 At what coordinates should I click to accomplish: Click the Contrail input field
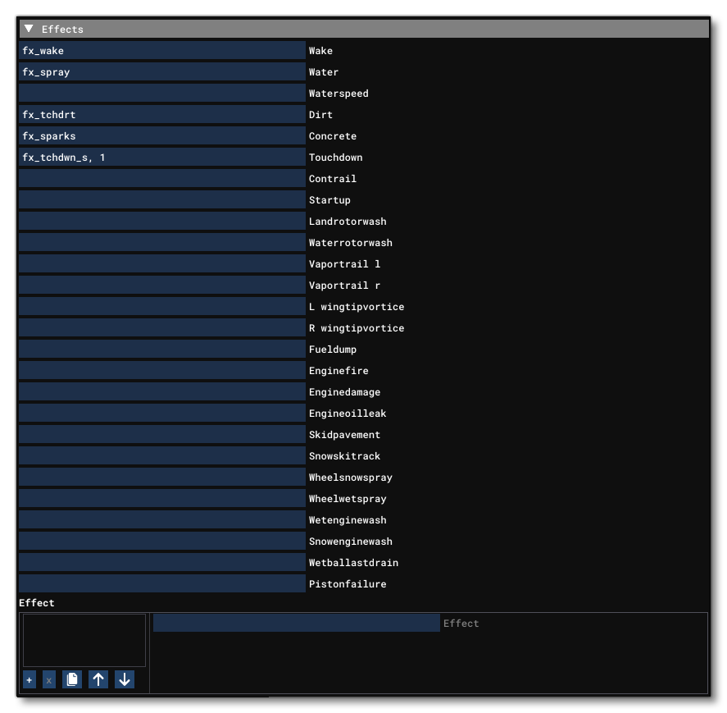click(161, 178)
